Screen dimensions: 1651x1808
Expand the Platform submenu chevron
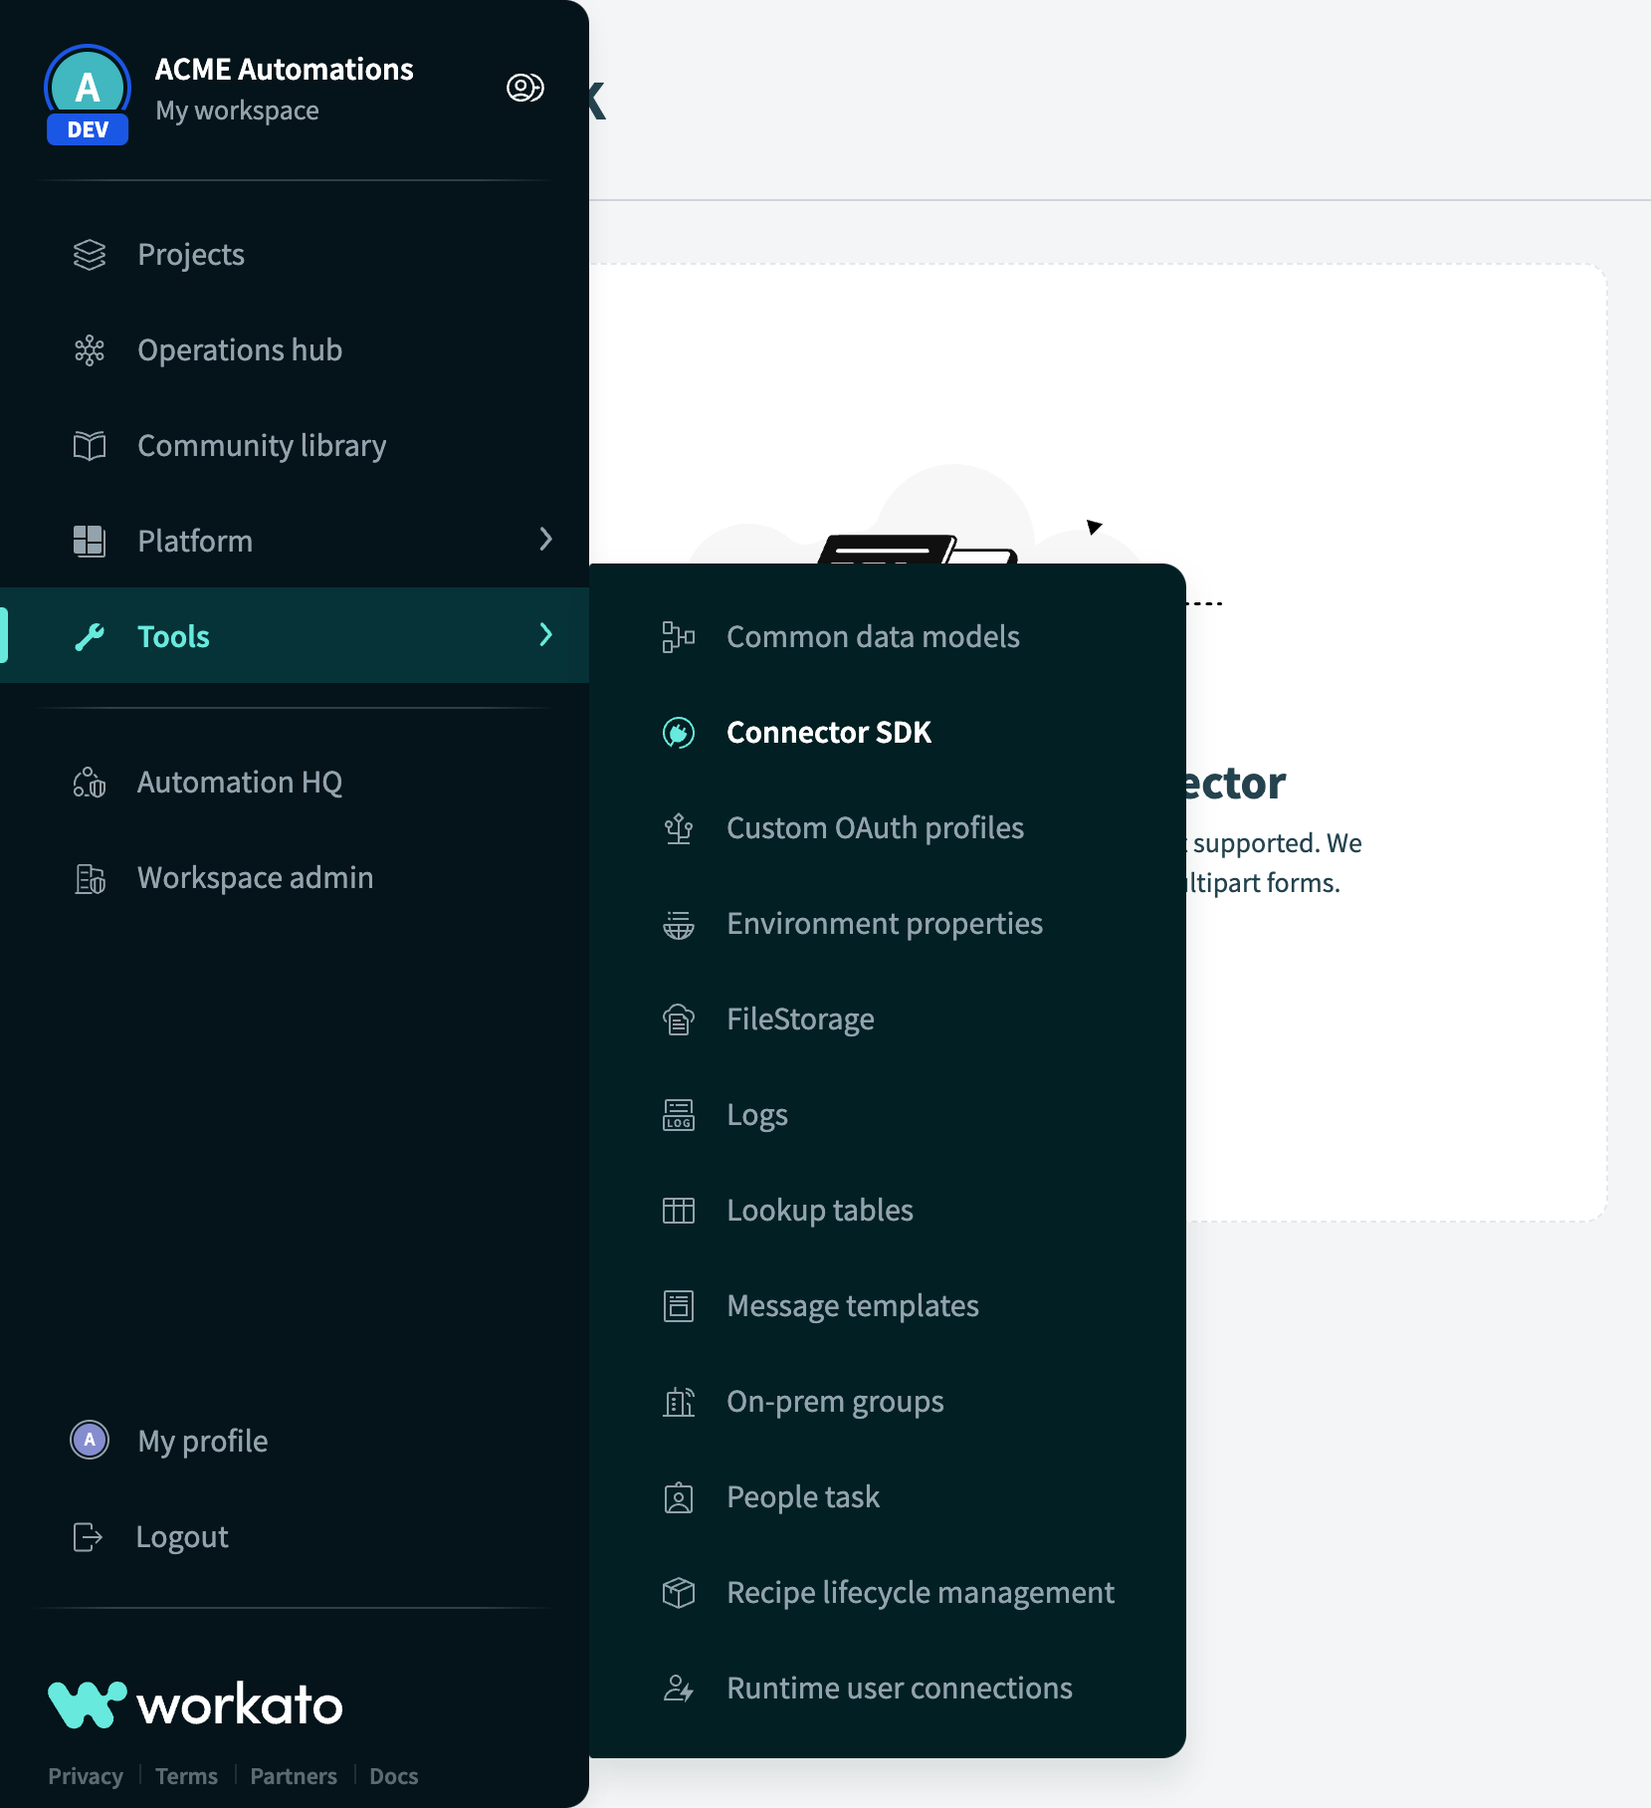[x=545, y=540]
